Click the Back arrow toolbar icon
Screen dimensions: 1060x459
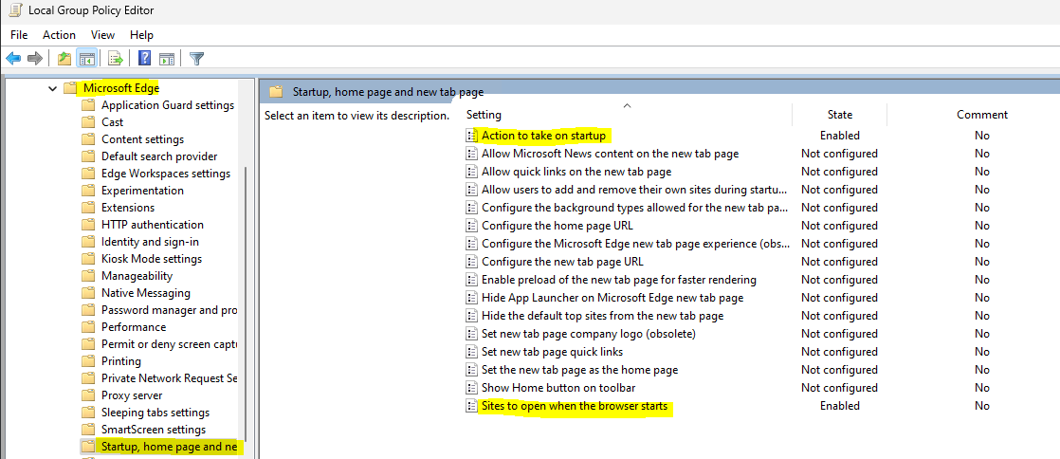(13, 59)
